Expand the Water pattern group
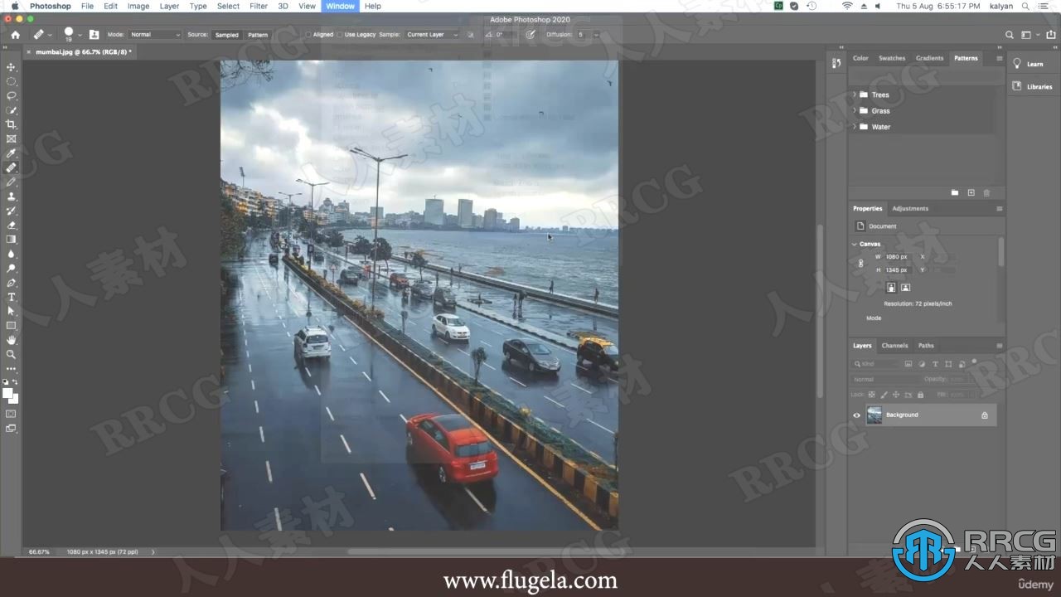The height and width of the screenshot is (597, 1061). 855,127
